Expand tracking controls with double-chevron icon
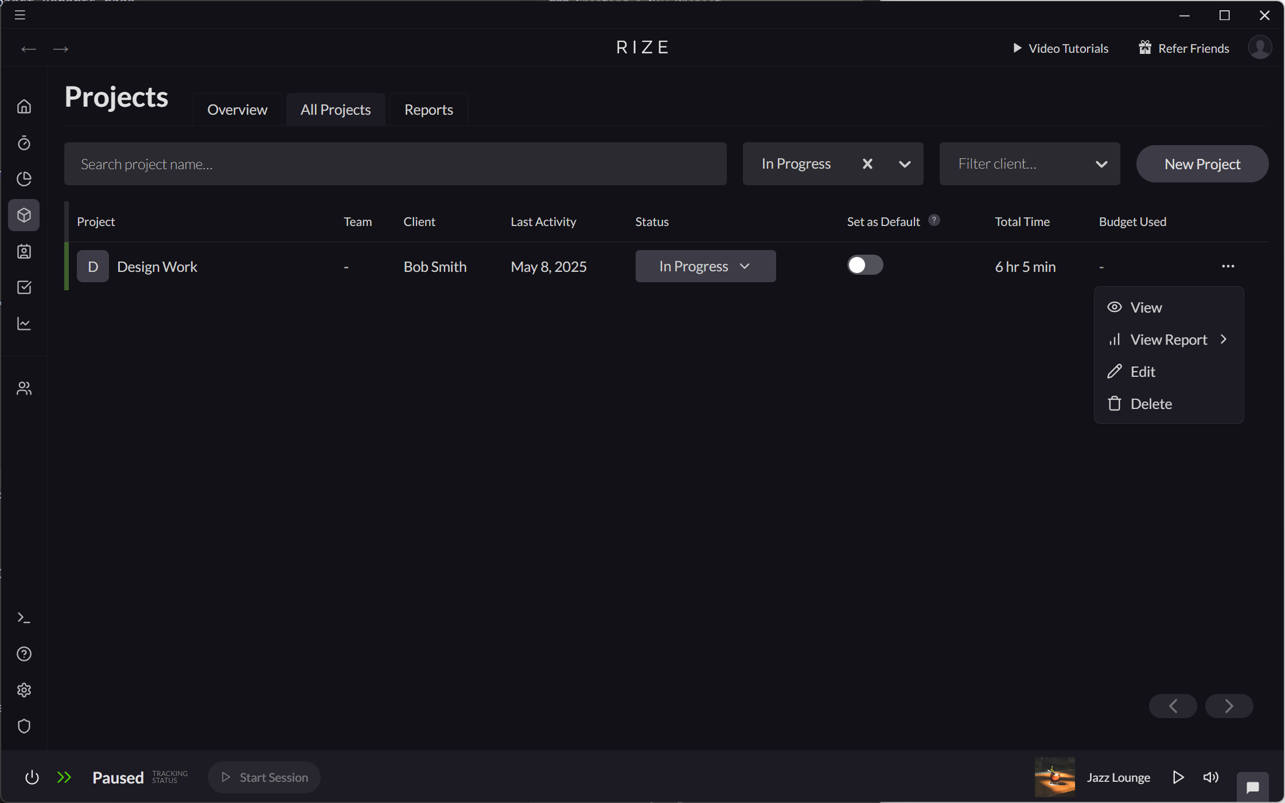 coord(65,777)
